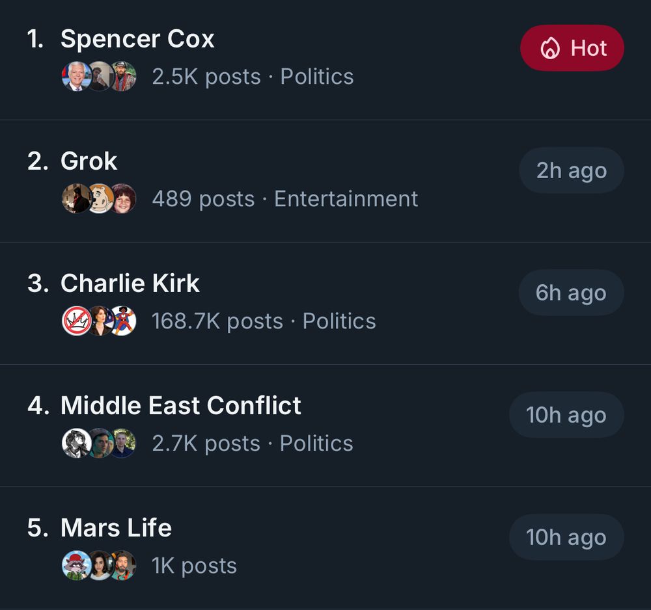The image size is (651, 610).
Task: Click the 10h ago badge for Mars Life
Action: (566, 537)
